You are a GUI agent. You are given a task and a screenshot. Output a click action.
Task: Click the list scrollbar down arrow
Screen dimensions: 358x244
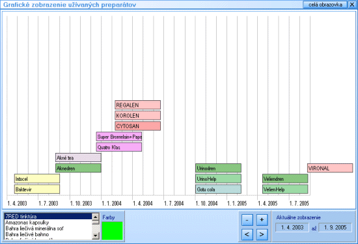[96, 236]
